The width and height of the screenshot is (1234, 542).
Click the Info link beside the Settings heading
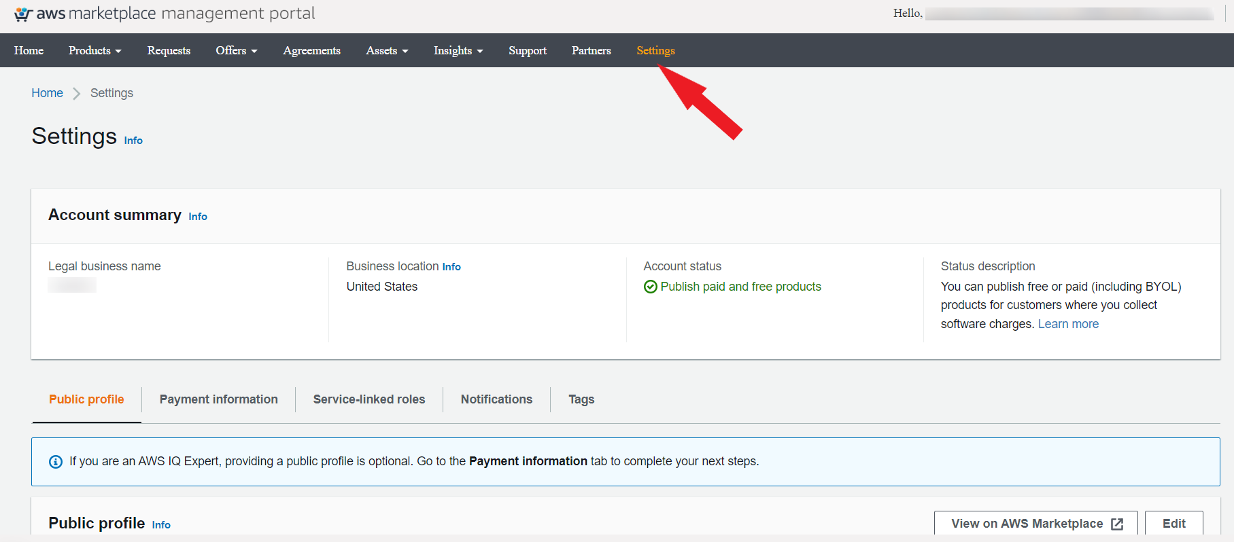click(x=133, y=141)
